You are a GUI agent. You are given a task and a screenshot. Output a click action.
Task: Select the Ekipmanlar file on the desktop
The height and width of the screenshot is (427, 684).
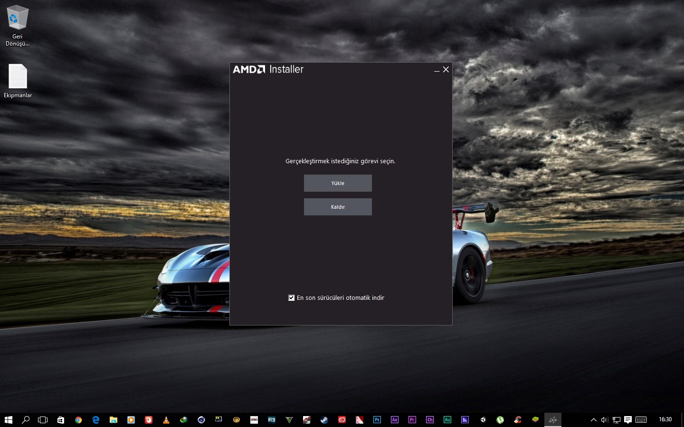point(18,81)
